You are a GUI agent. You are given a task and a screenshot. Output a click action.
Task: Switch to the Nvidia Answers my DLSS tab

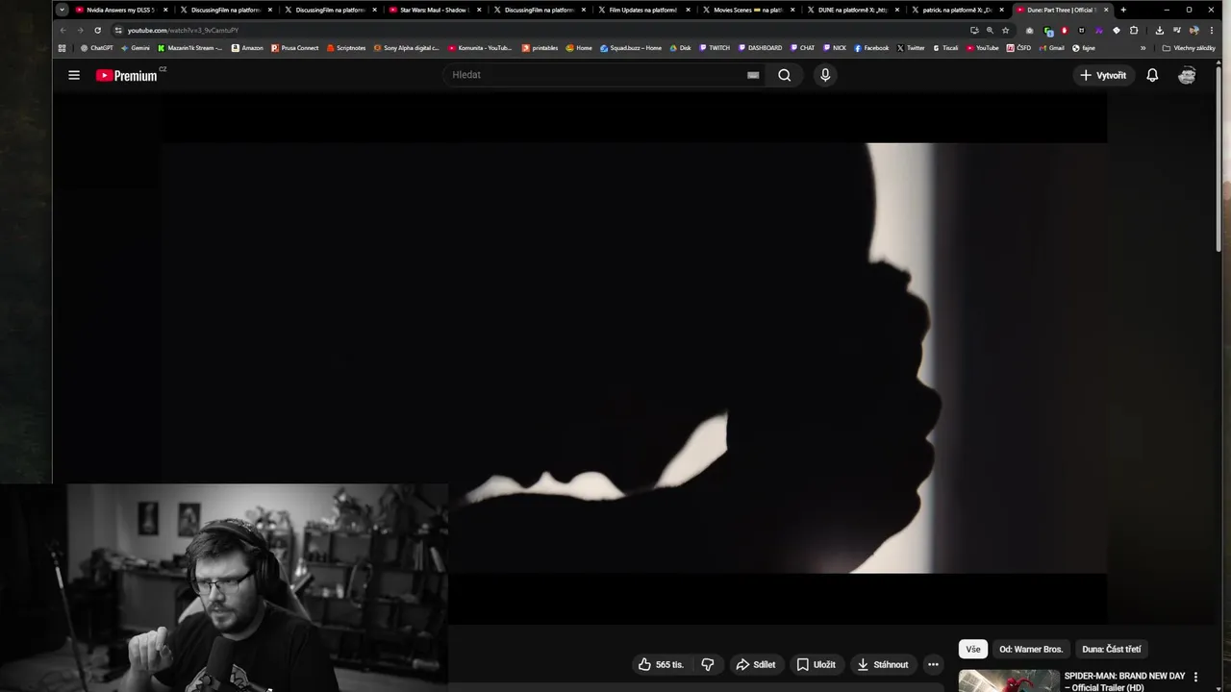click(119, 10)
